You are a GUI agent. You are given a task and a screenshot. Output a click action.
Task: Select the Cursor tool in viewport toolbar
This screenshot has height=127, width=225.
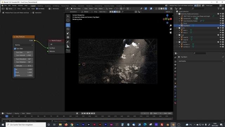(68, 20)
